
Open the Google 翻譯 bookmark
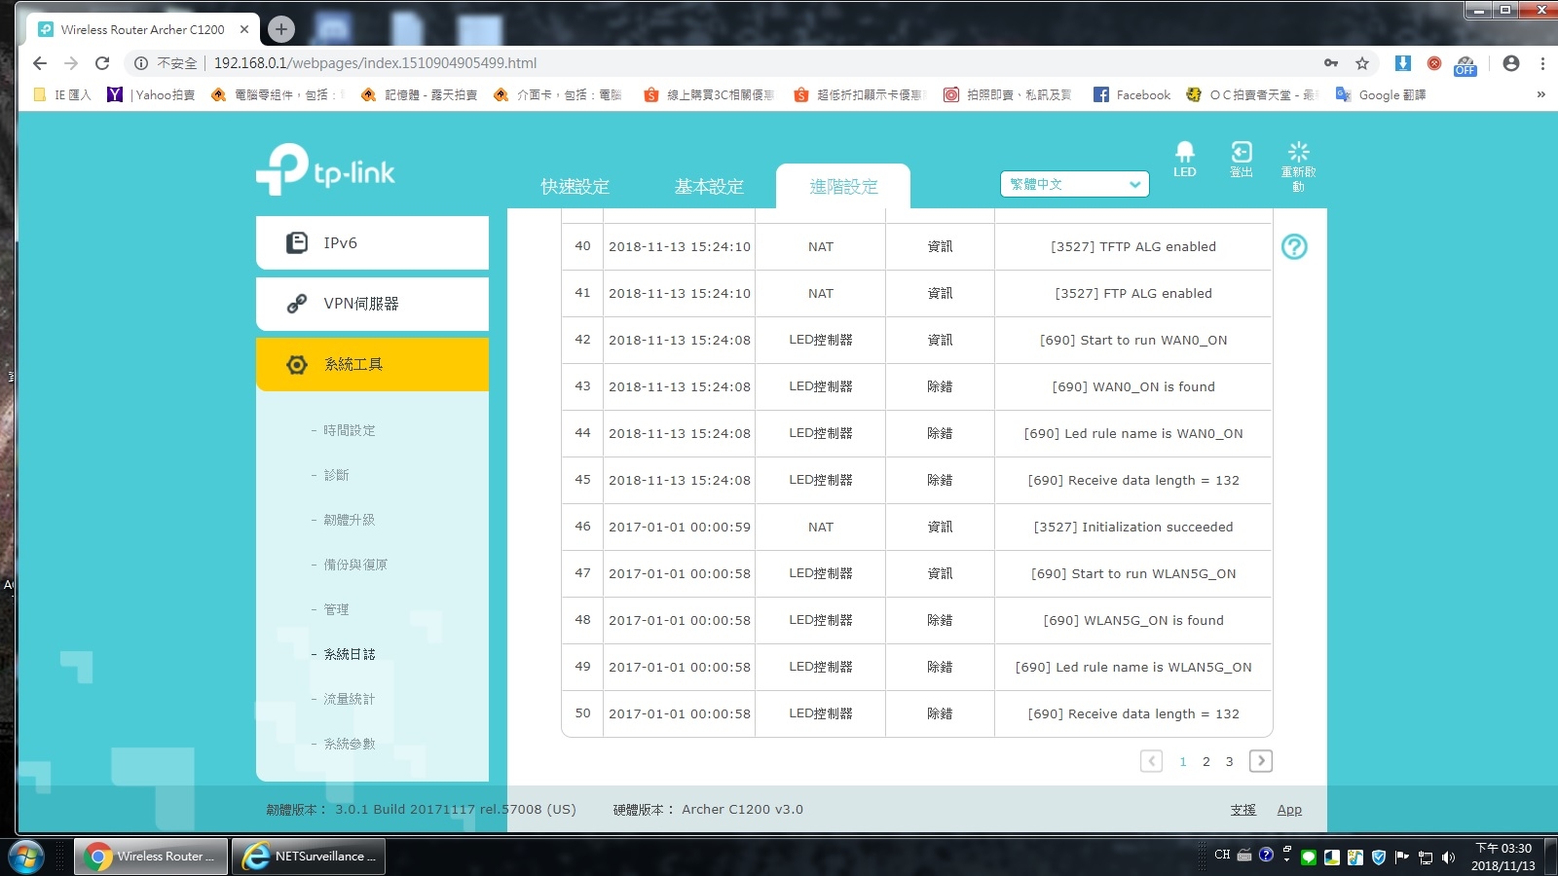coord(1381,94)
